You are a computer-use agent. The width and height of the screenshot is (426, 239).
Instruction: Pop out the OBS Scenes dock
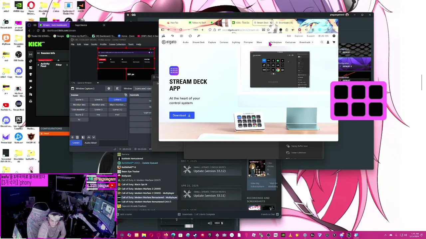click(126, 95)
